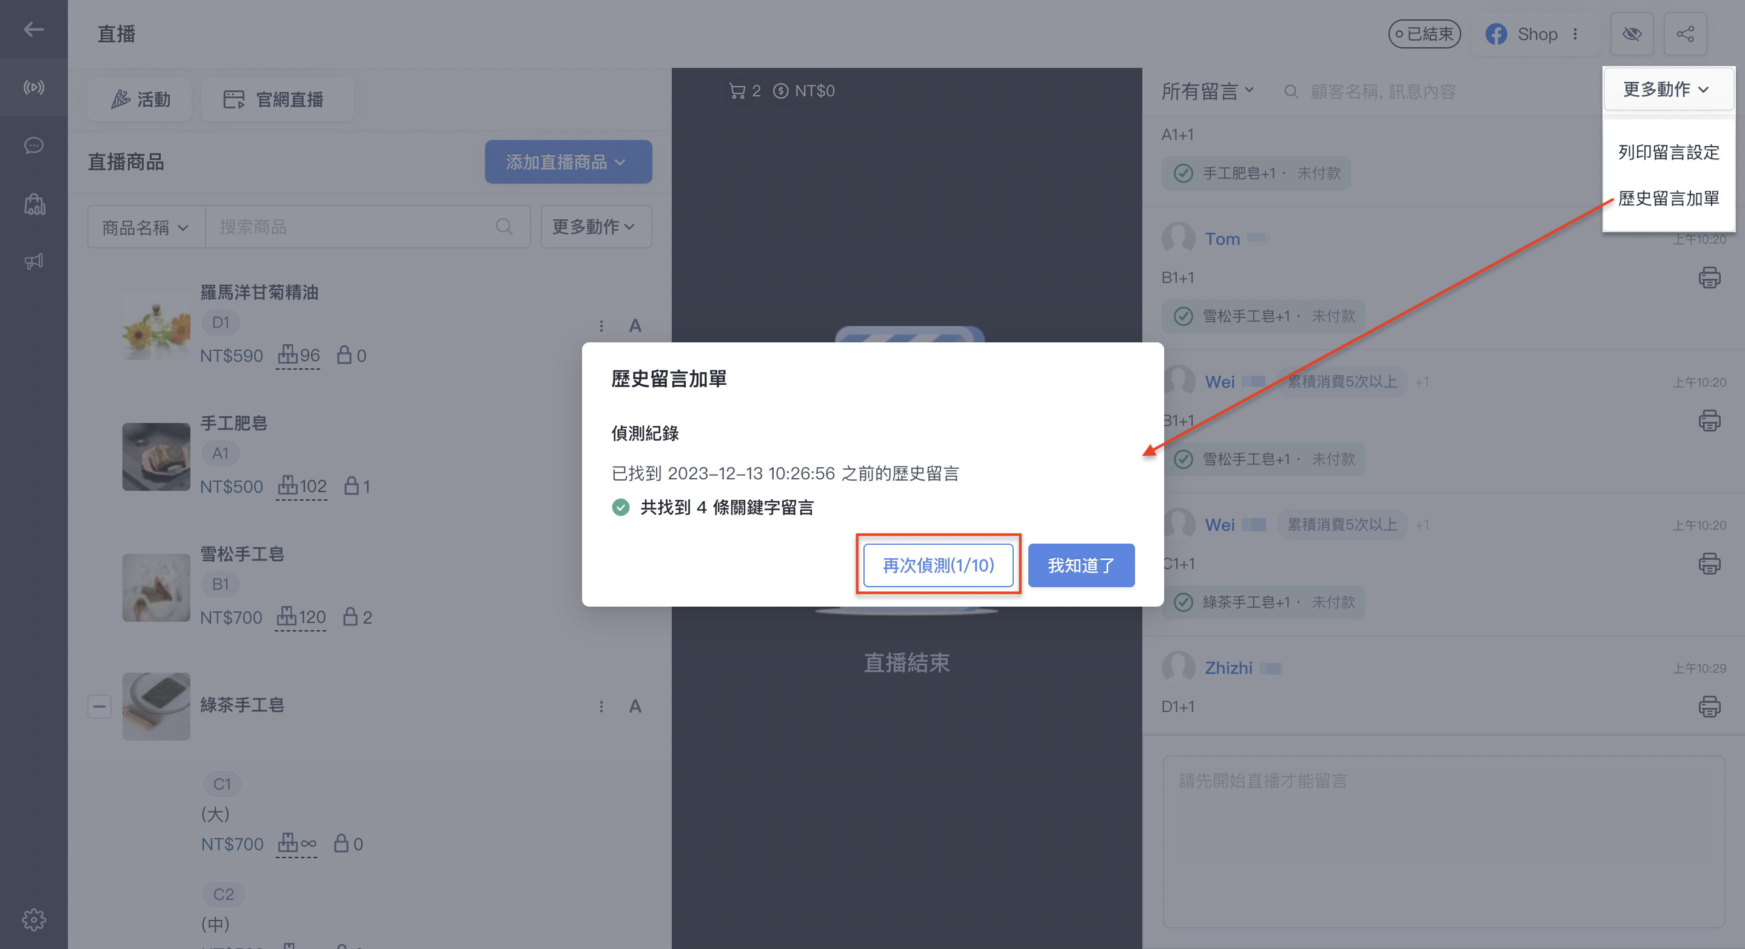1745x949 pixels.
Task: Print Zhizhi's D1+1 comment
Action: 1709,707
